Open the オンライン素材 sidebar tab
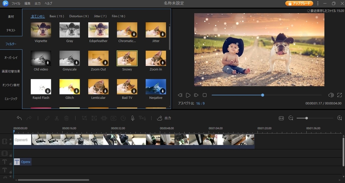The image size is (345, 183). (11, 85)
